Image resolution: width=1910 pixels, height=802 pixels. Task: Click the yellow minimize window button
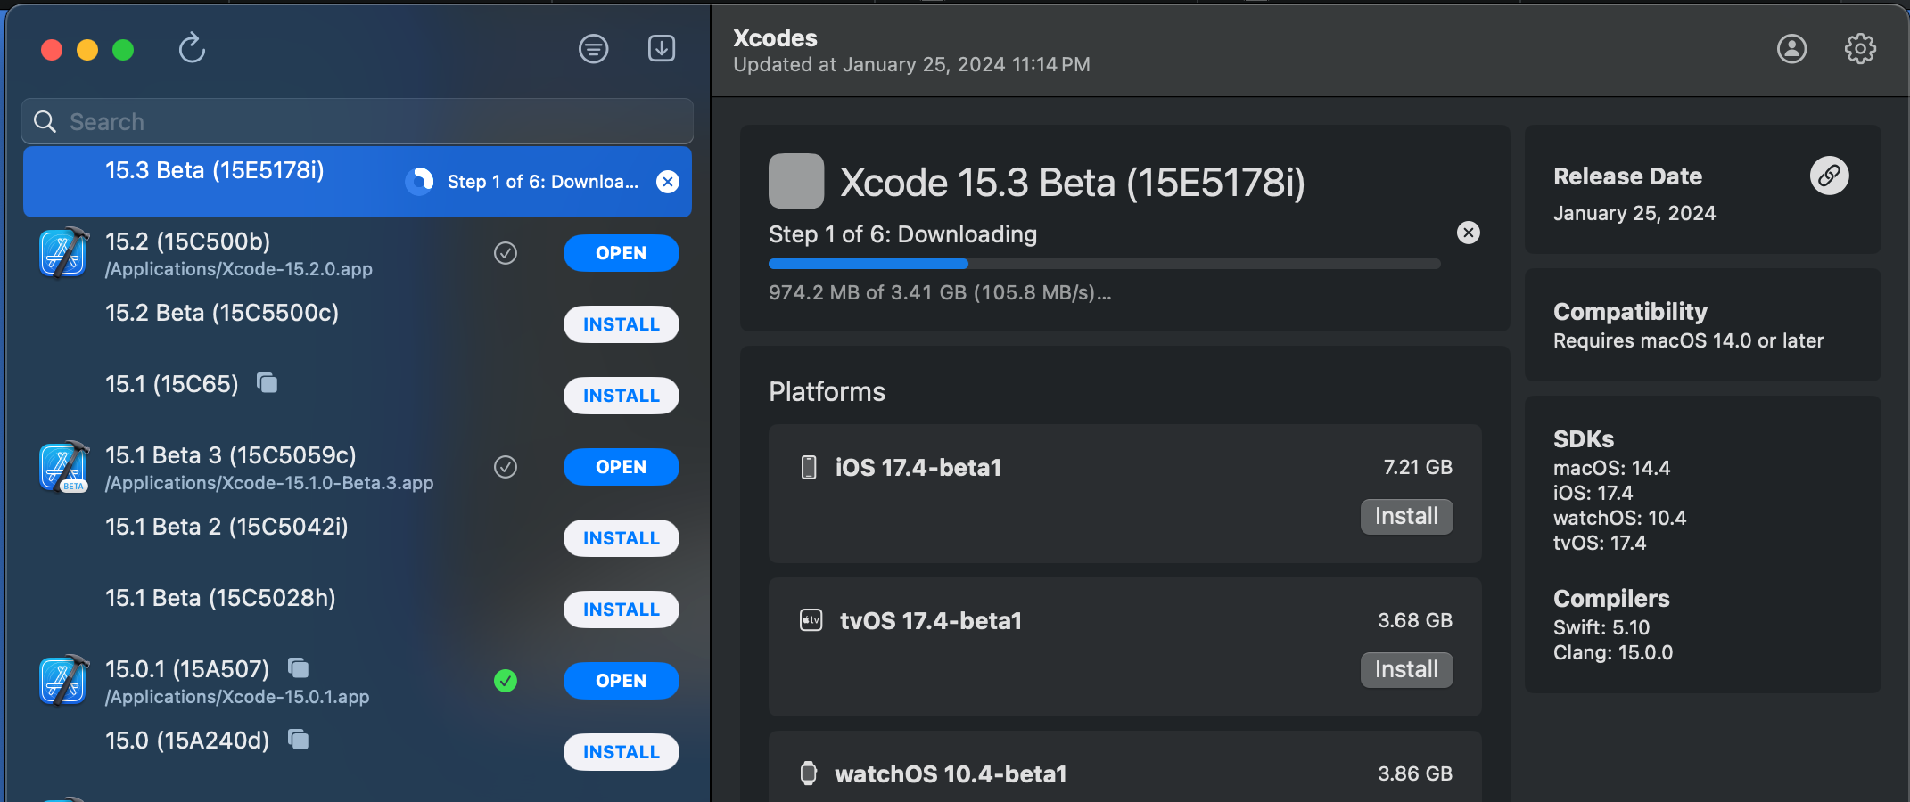[x=87, y=50]
